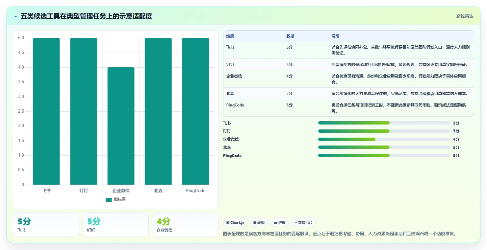Click the 2.5 y-axis value
487x250 pixels.
(x=21, y=111)
